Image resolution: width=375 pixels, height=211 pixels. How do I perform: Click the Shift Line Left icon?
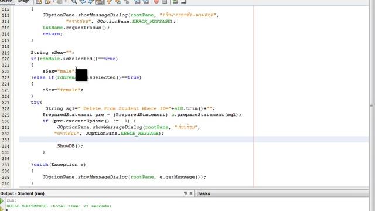click(x=137, y=2)
